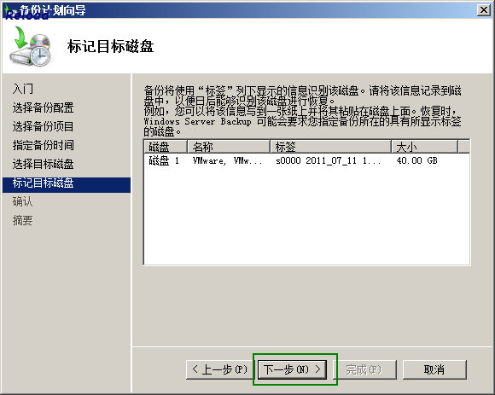Go back with 上一步(P) button
Screen dimensions: 495x395
click(220, 369)
